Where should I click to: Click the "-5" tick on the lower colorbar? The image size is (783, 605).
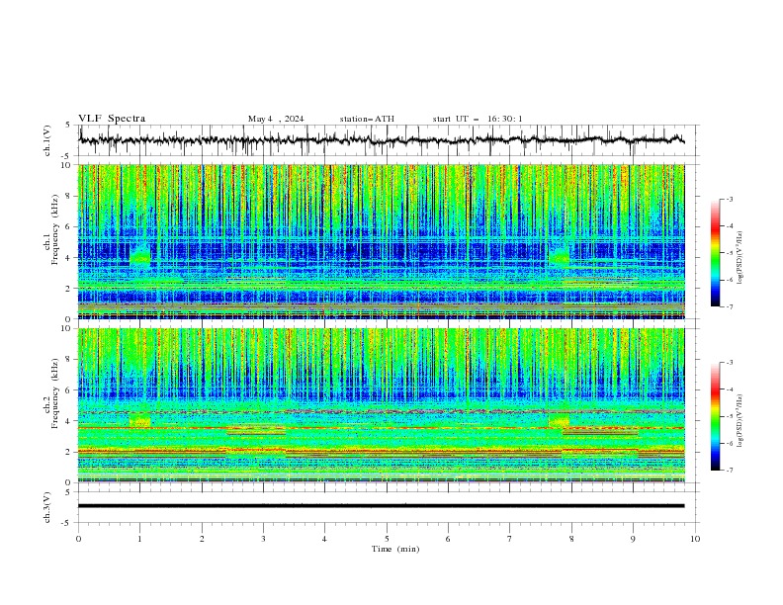pos(729,416)
